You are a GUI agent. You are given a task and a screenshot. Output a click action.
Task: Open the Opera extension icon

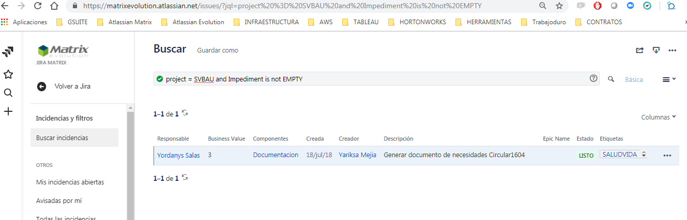[598, 6]
